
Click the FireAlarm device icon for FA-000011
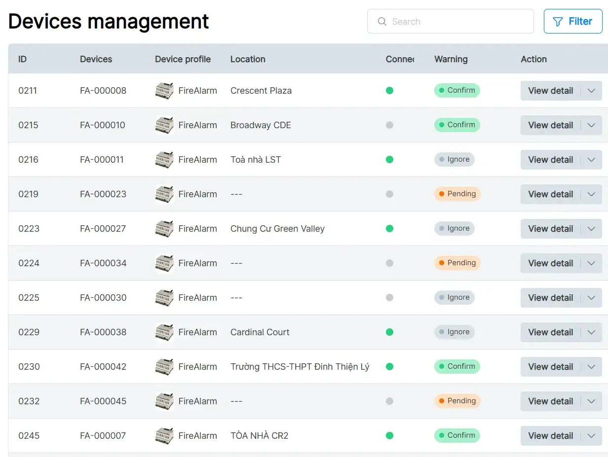click(164, 160)
